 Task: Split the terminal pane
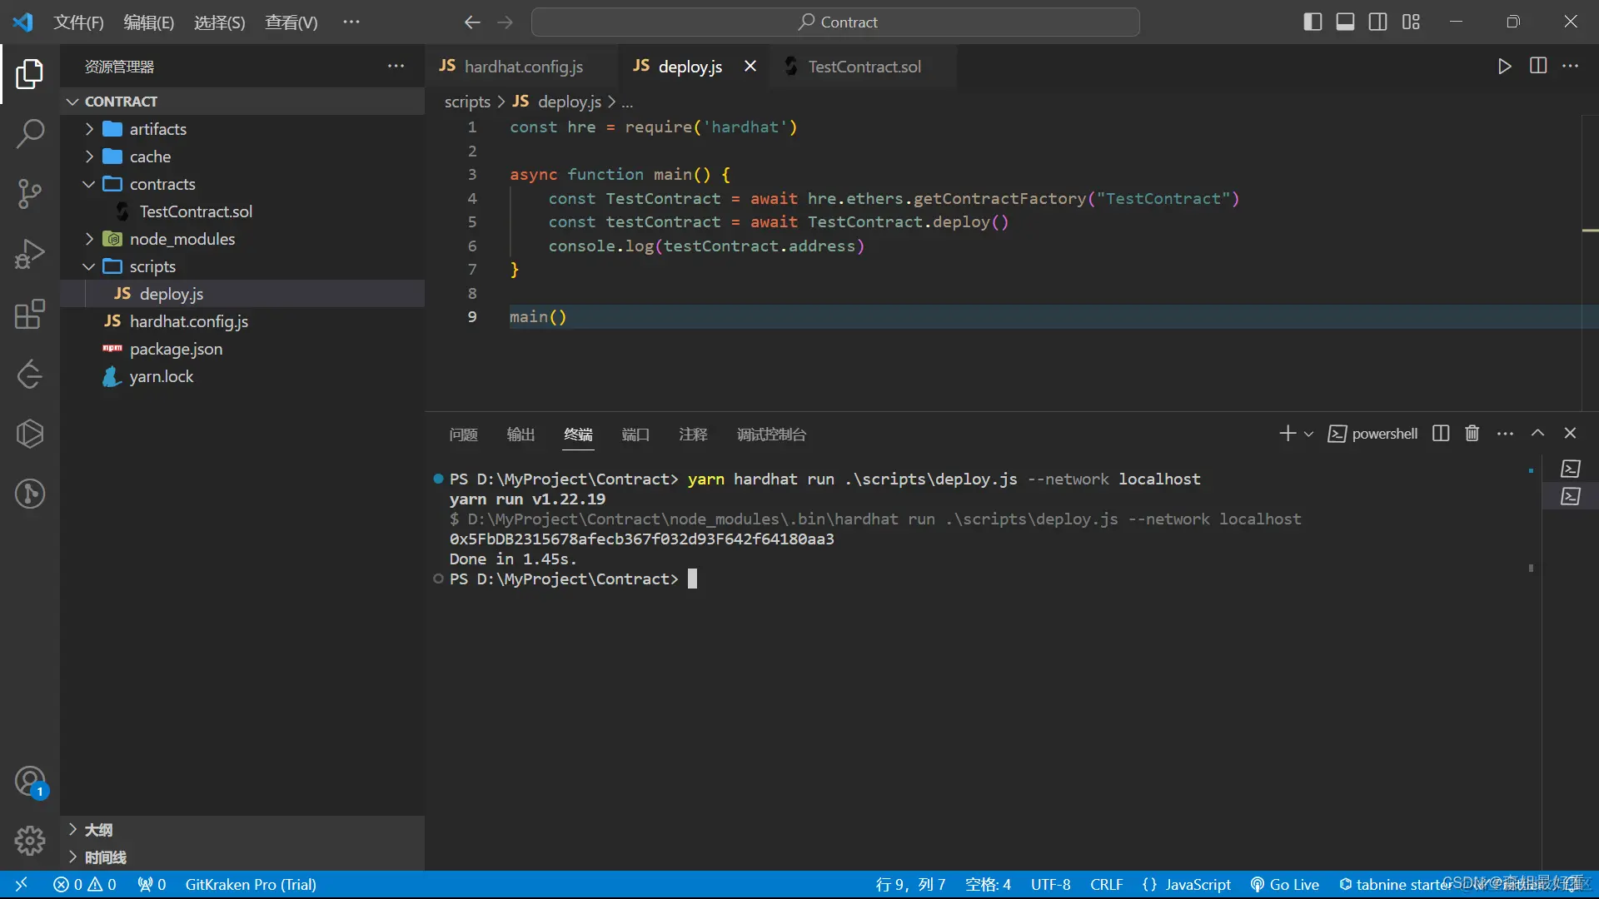(x=1441, y=434)
